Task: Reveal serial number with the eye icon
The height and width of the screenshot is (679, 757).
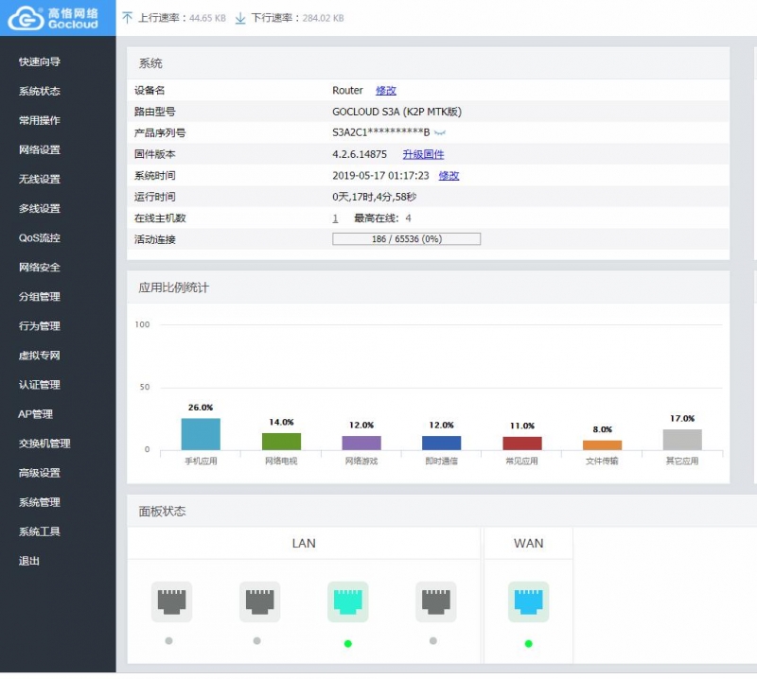Action: point(439,133)
